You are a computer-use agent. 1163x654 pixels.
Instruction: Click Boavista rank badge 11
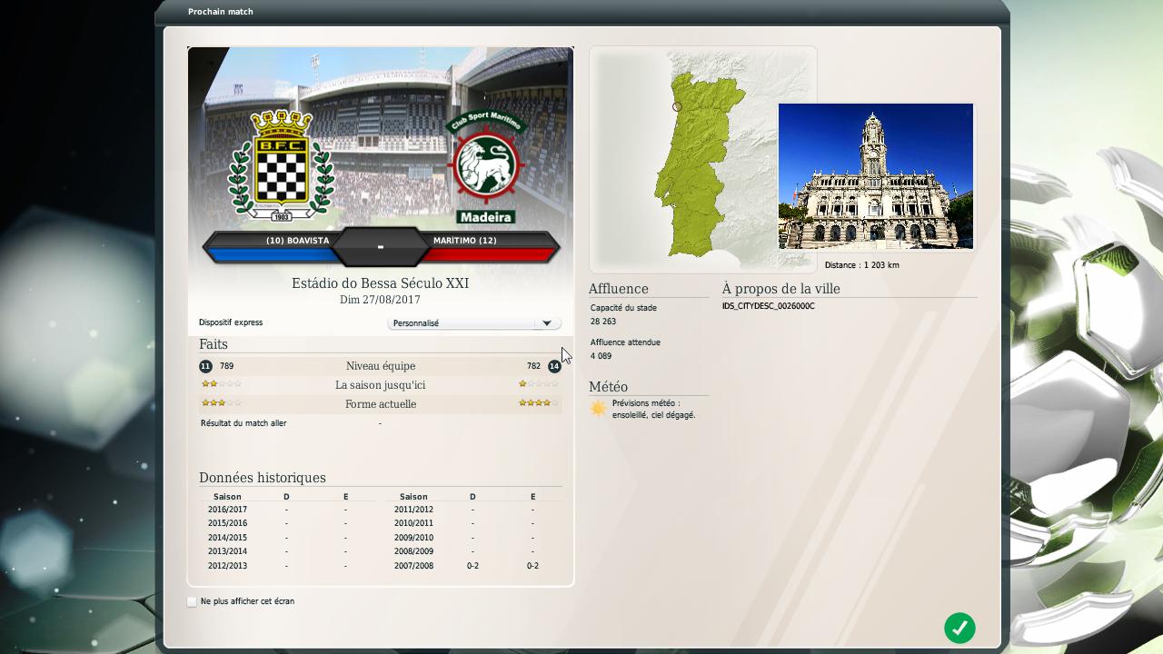205,366
